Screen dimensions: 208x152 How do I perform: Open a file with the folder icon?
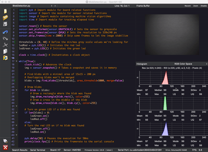5,18
